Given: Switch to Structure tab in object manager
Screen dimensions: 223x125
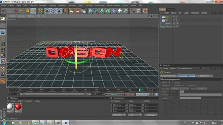Looking at the screenshot, I should click(x=171, y=9).
